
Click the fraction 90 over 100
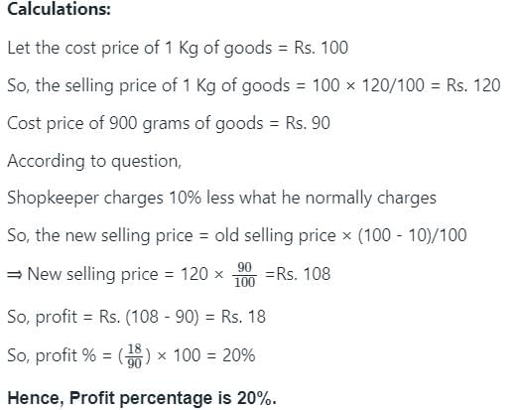tap(245, 275)
